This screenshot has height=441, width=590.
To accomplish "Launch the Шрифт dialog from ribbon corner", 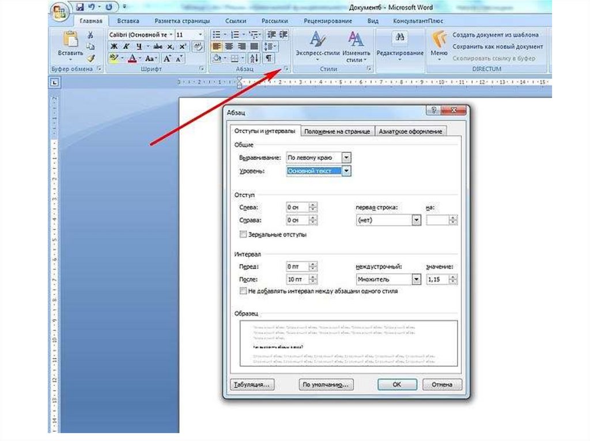I will [201, 69].
